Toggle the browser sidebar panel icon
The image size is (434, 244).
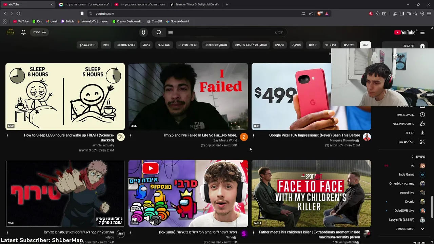click(402, 14)
